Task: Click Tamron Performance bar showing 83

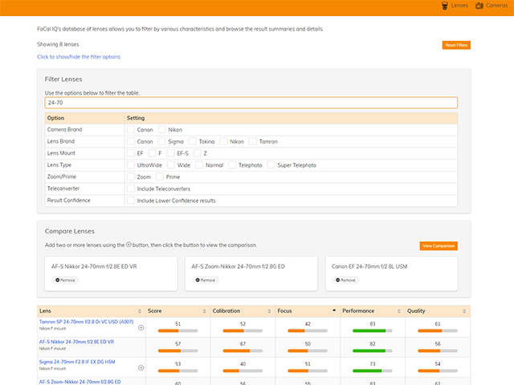Action: pos(373,330)
